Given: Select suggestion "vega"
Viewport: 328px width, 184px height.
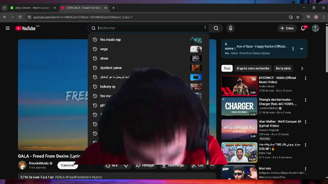Looking at the screenshot, I should (x=149, y=49).
